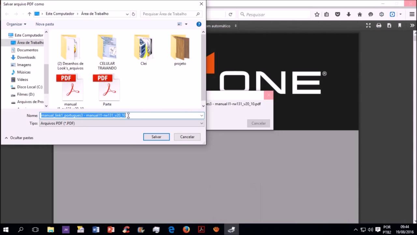Open the Nome filename history dropdown
The width and height of the screenshot is (417, 235).
coord(202,115)
